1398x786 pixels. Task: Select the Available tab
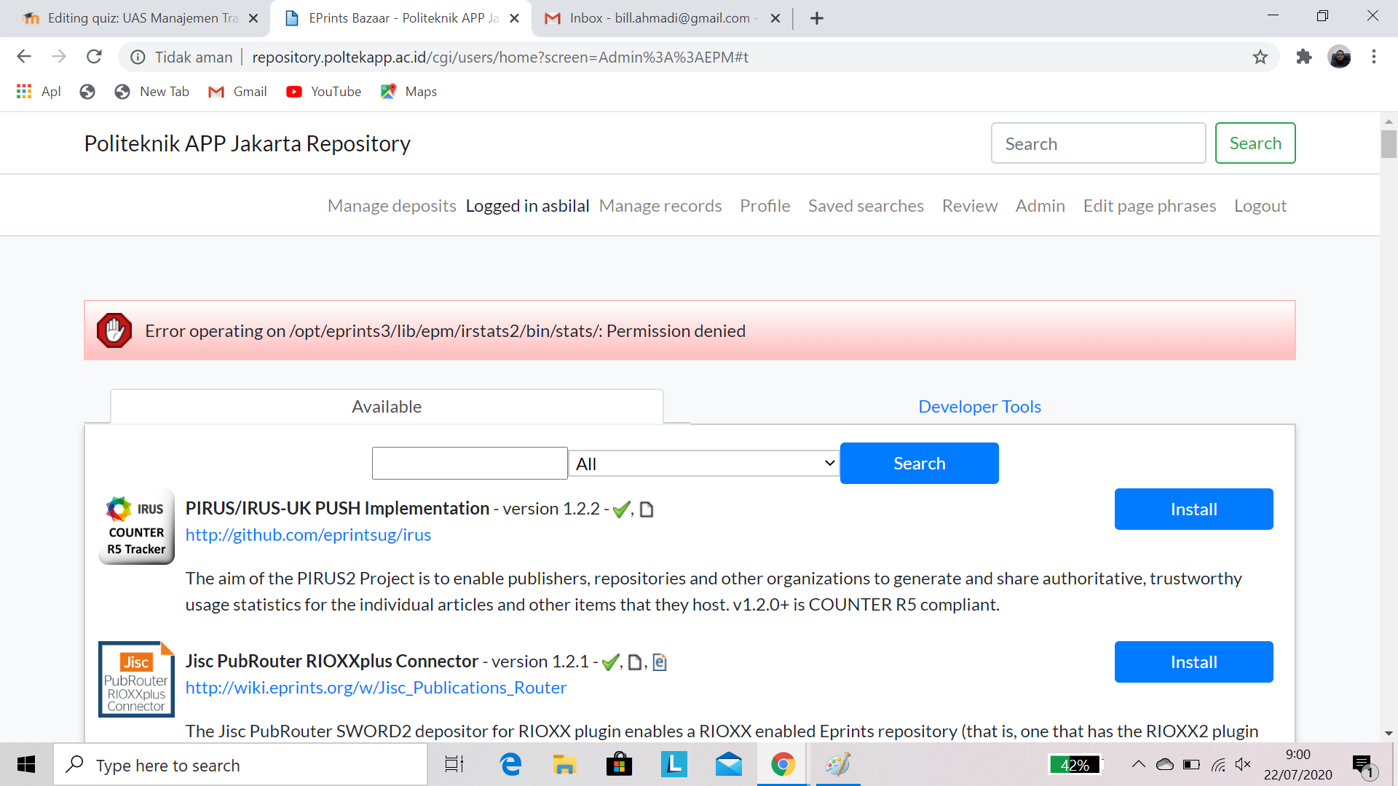[387, 406]
